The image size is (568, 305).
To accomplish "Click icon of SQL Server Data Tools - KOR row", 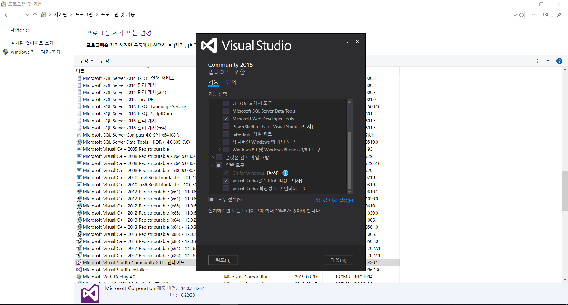I will [x=79, y=142].
